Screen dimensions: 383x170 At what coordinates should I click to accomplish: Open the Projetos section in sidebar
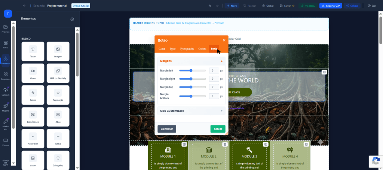tap(6, 28)
